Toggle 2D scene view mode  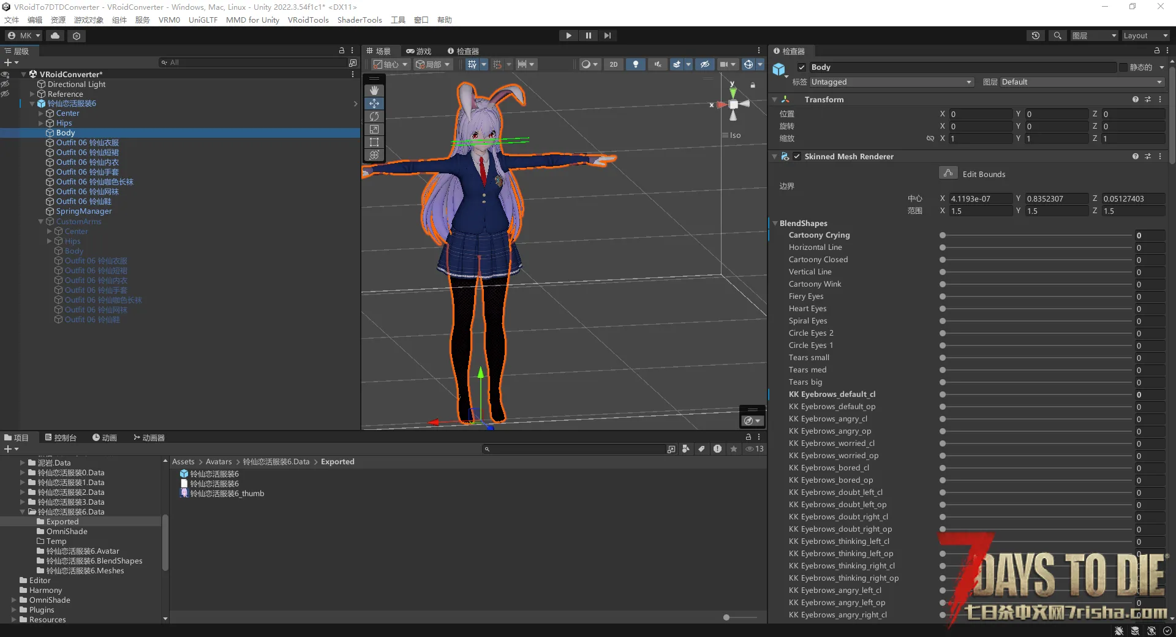(613, 64)
